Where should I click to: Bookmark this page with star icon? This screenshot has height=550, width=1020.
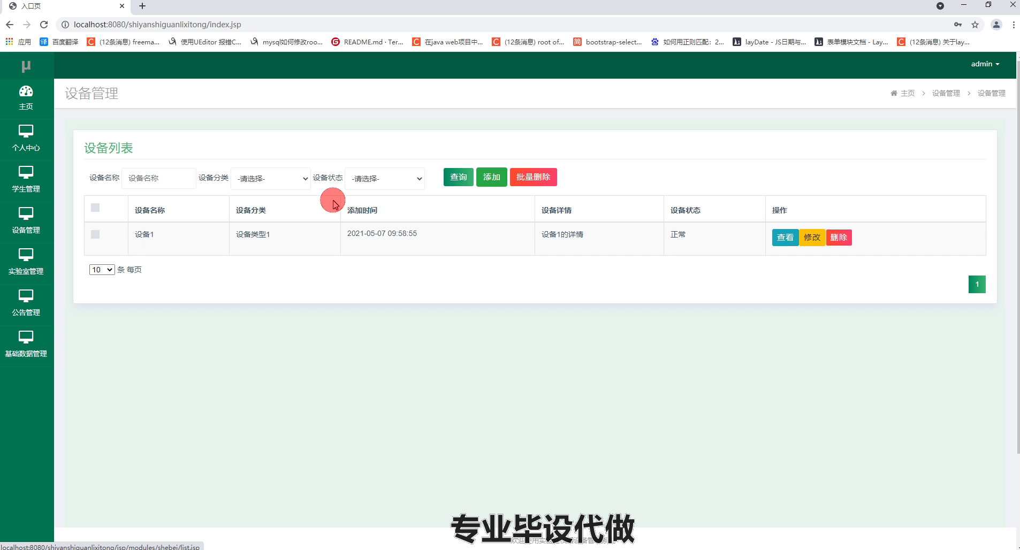click(x=975, y=25)
